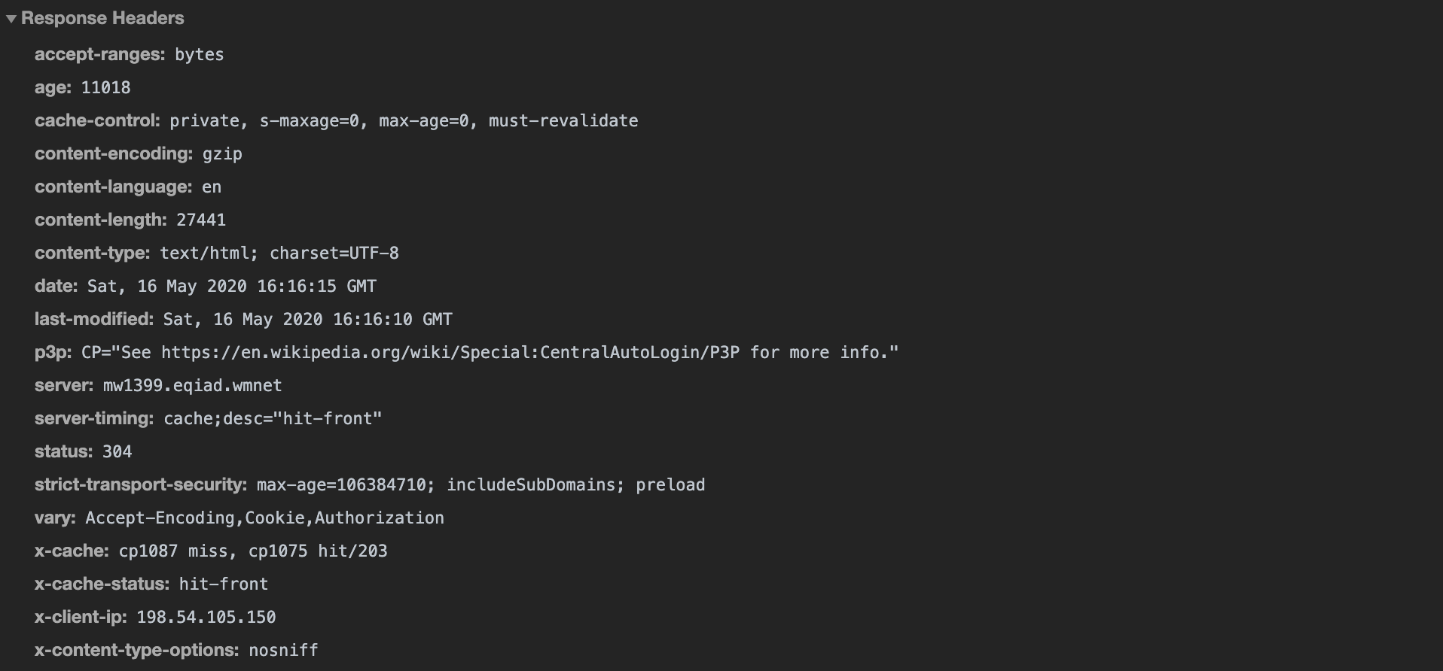The height and width of the screenshot is (671, 1443).
Task: Select the server value mw1399.eqiad.wmnet
Action: coord(193,386)
